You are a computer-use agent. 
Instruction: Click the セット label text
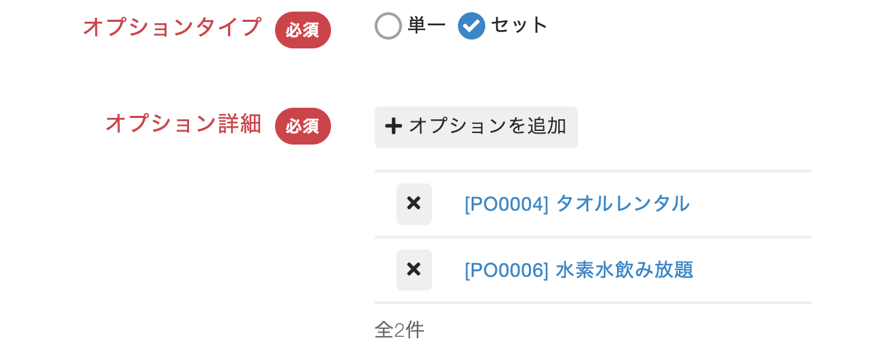point(519,26)
